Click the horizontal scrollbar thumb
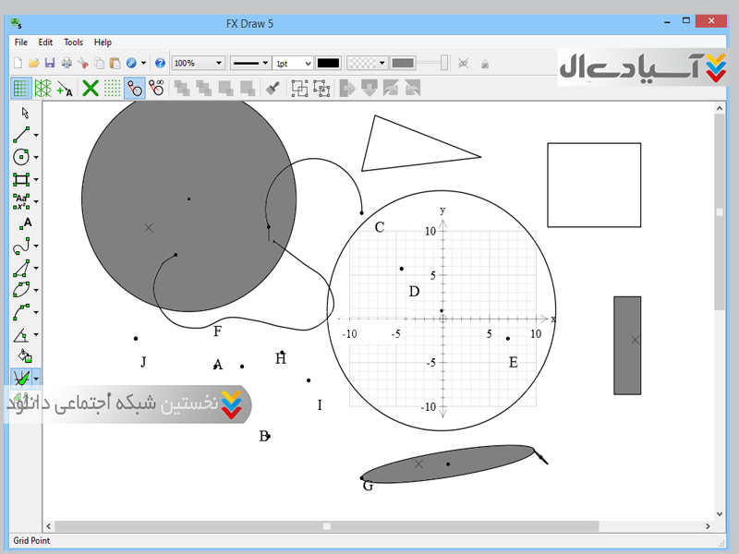739x554 pixels. (326, 526)
